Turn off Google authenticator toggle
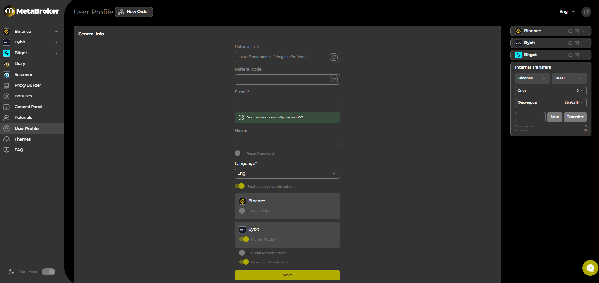 [244, 262]
